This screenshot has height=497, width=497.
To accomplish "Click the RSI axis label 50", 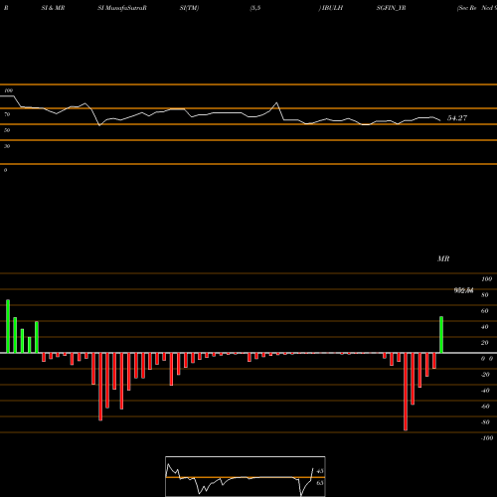I will click(x=7, y=130).
